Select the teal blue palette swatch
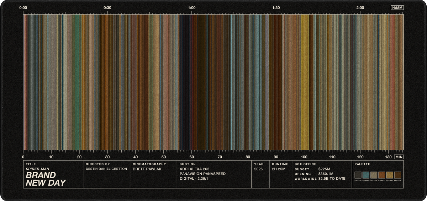Screen dimensions: 427x201 pyautogui.click(x=366, y=175)
